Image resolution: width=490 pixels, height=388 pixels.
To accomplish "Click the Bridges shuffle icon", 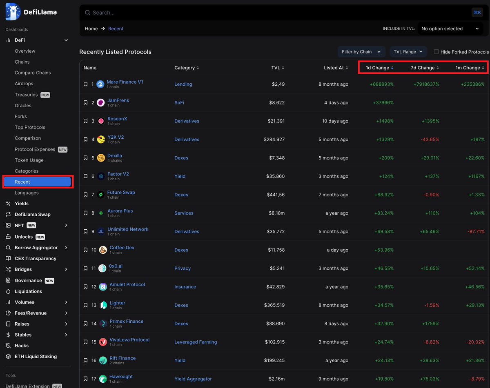I will click(x=8, y=269).
